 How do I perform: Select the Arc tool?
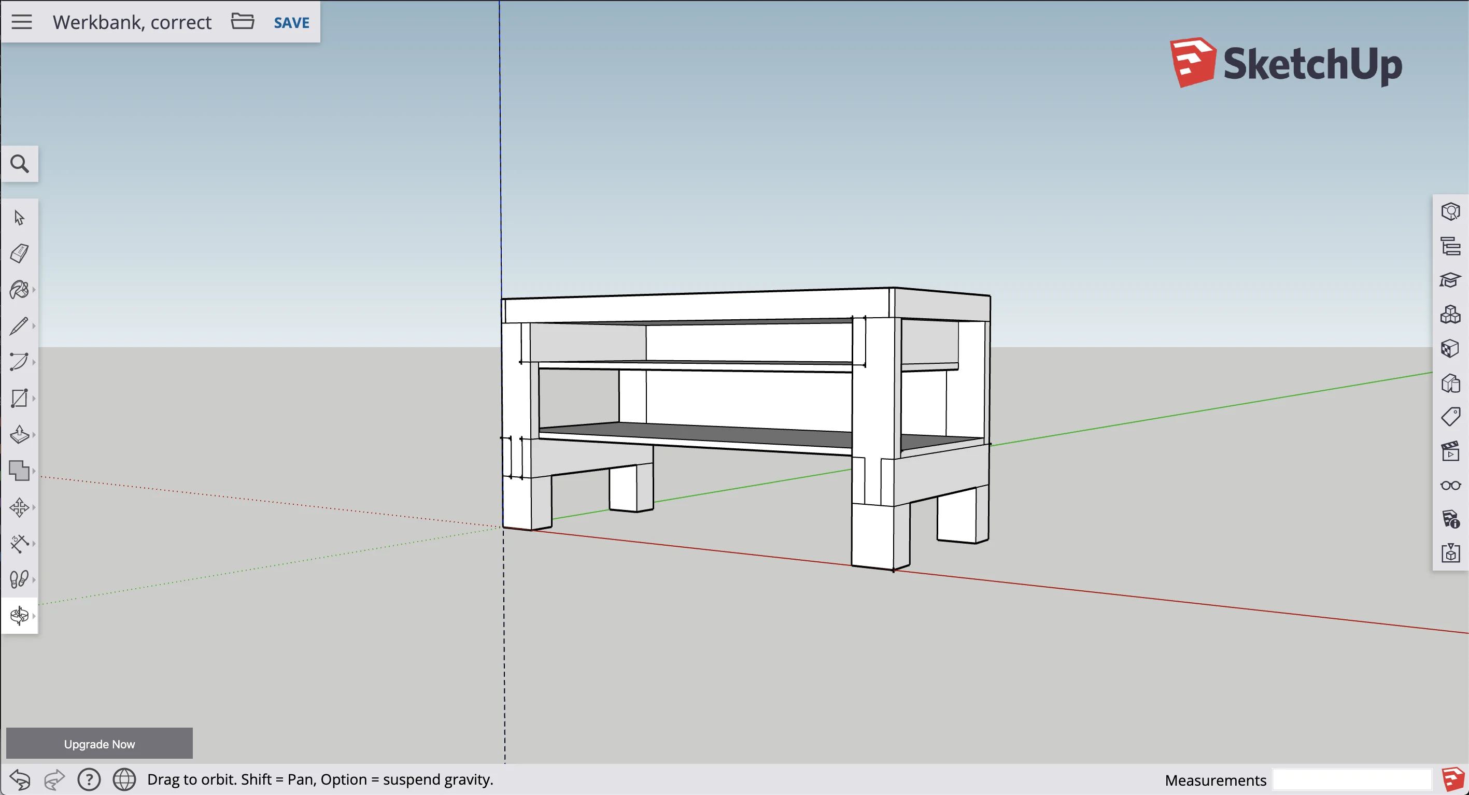[19, 362]
